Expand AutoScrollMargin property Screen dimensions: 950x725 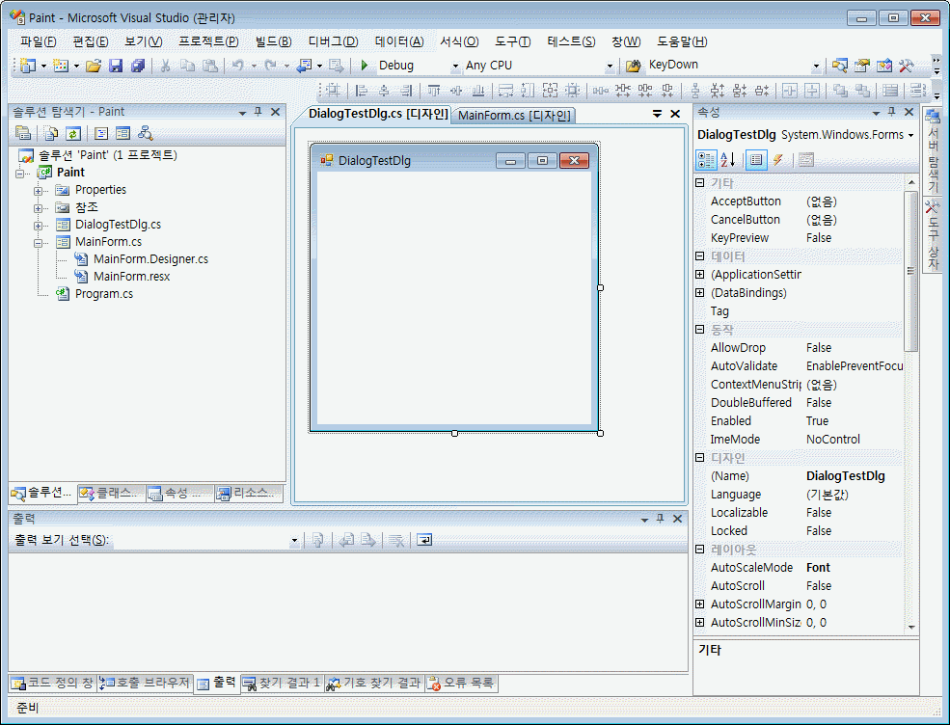point(700,604)
